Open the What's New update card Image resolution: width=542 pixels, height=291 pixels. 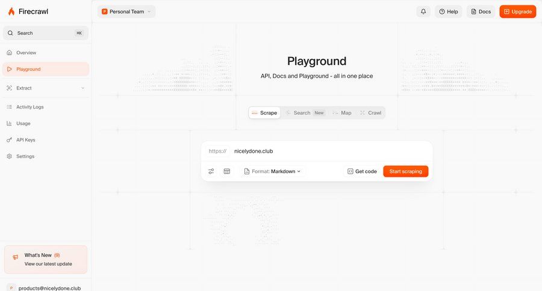pyautogui.click(x=46, y=259)
